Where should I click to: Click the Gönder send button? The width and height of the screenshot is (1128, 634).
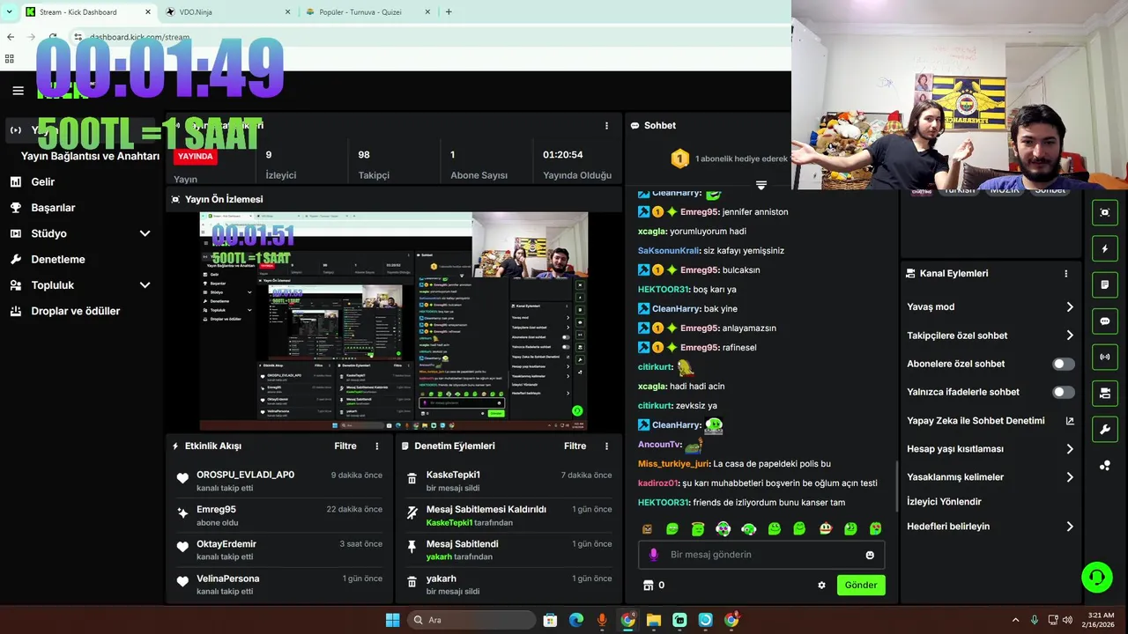pyautogui.click(x=861, y=585)
